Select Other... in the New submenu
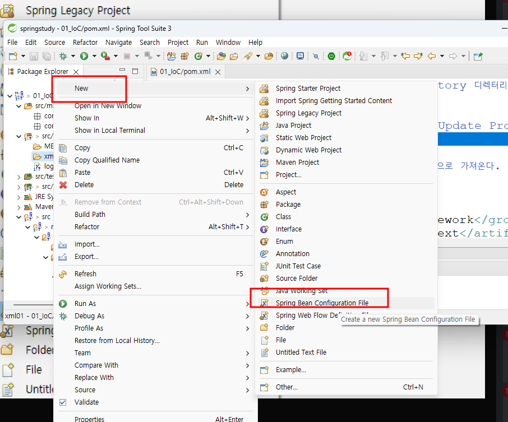Image resolution: width=508 pixels, height=422 pixels. click(x=345, y=387)
